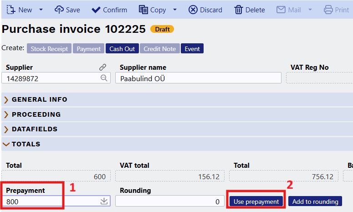The image size is (353, 212).
Task: Confirm the invoice with the checkmark icon
Action: click(96, 10)
